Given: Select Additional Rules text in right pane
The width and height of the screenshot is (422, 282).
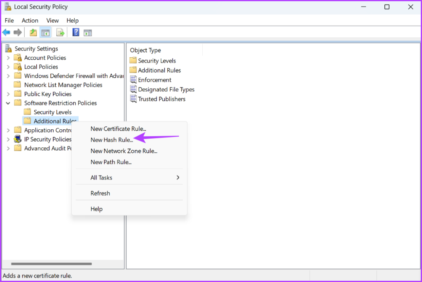Looking at the screenshot, I should (159, 70).
